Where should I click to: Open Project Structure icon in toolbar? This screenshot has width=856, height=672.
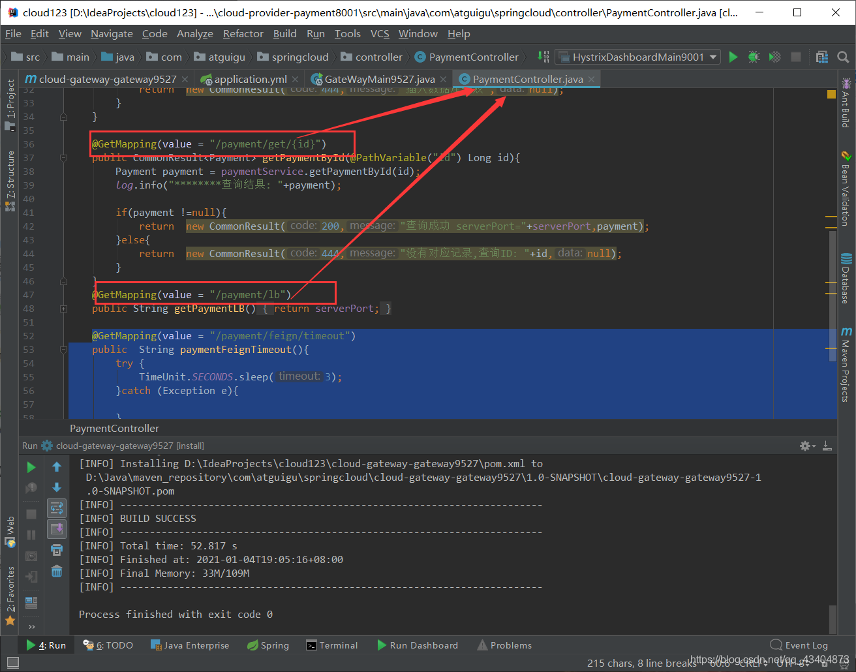point(822,57)
